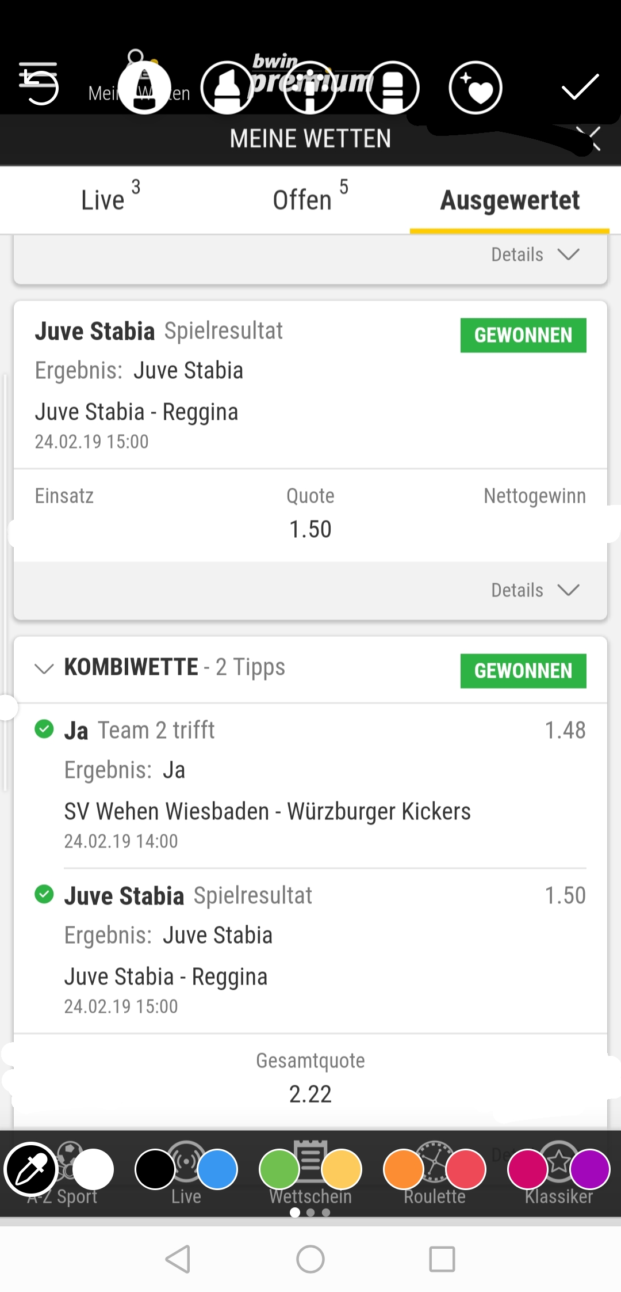Expand Details at top card
This screenshot has width=621, height=1292.
[535, 254]
